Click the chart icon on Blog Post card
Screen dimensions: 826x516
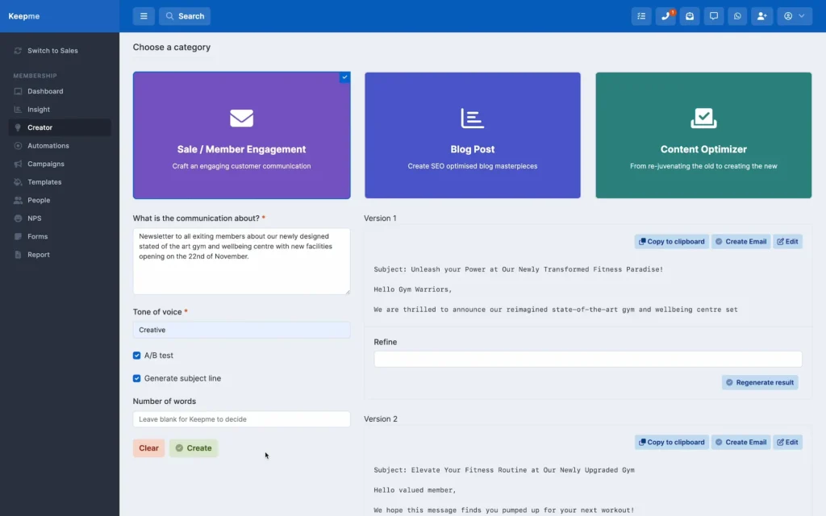coord(473,118)
